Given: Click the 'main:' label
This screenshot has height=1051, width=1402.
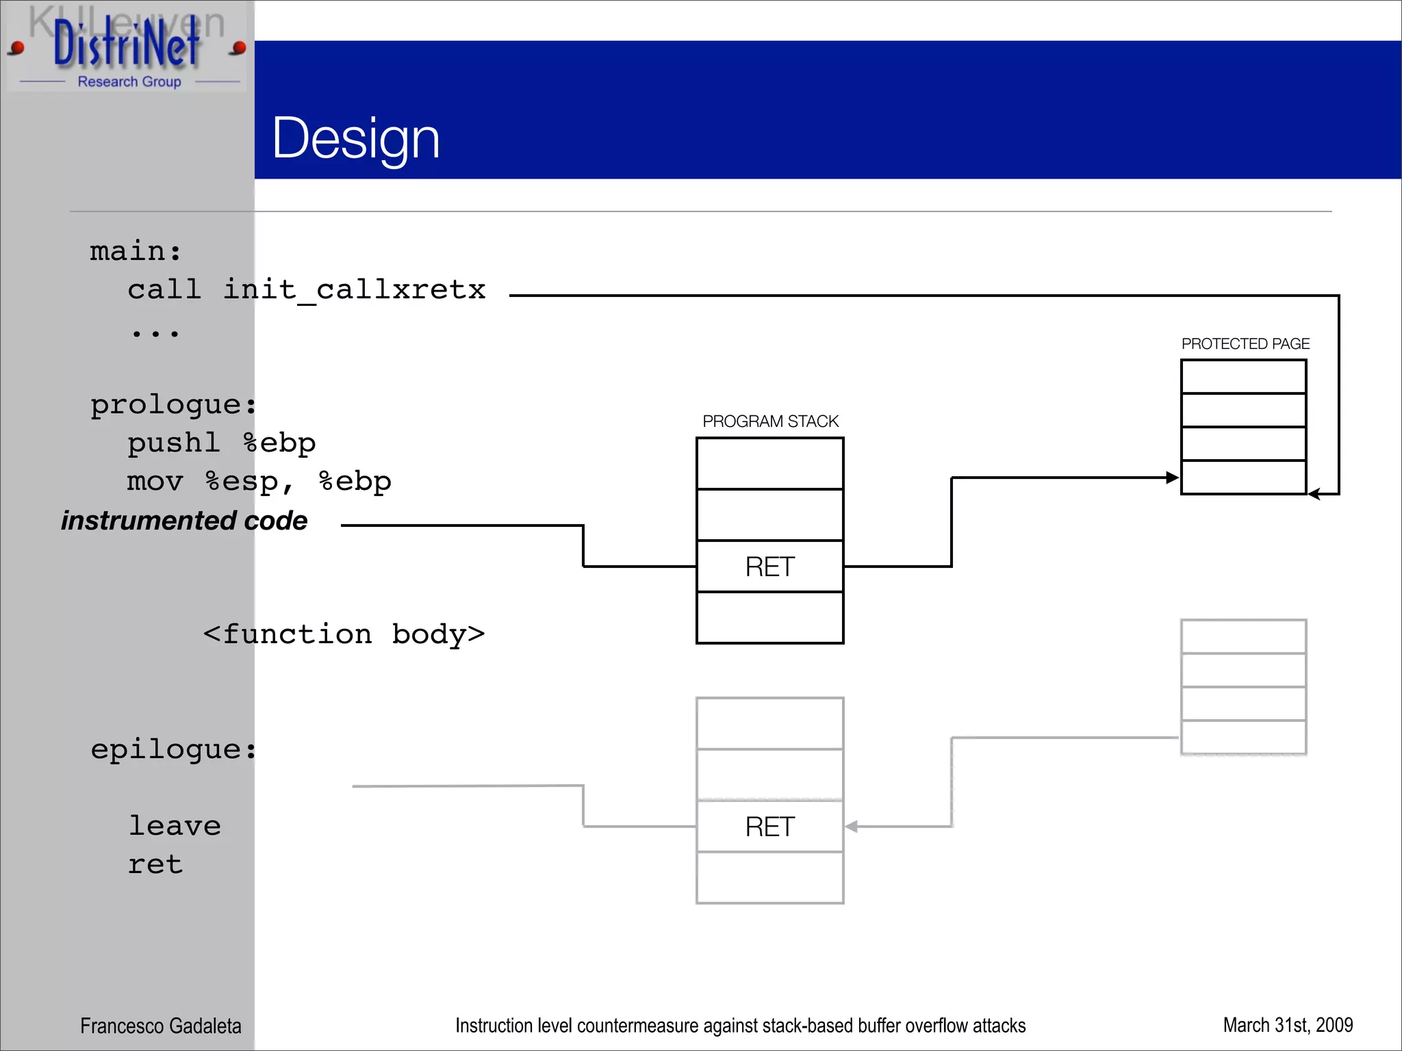Looking at the screenshot, I should point(136,251).
